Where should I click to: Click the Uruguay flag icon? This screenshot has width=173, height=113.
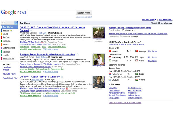110,80
